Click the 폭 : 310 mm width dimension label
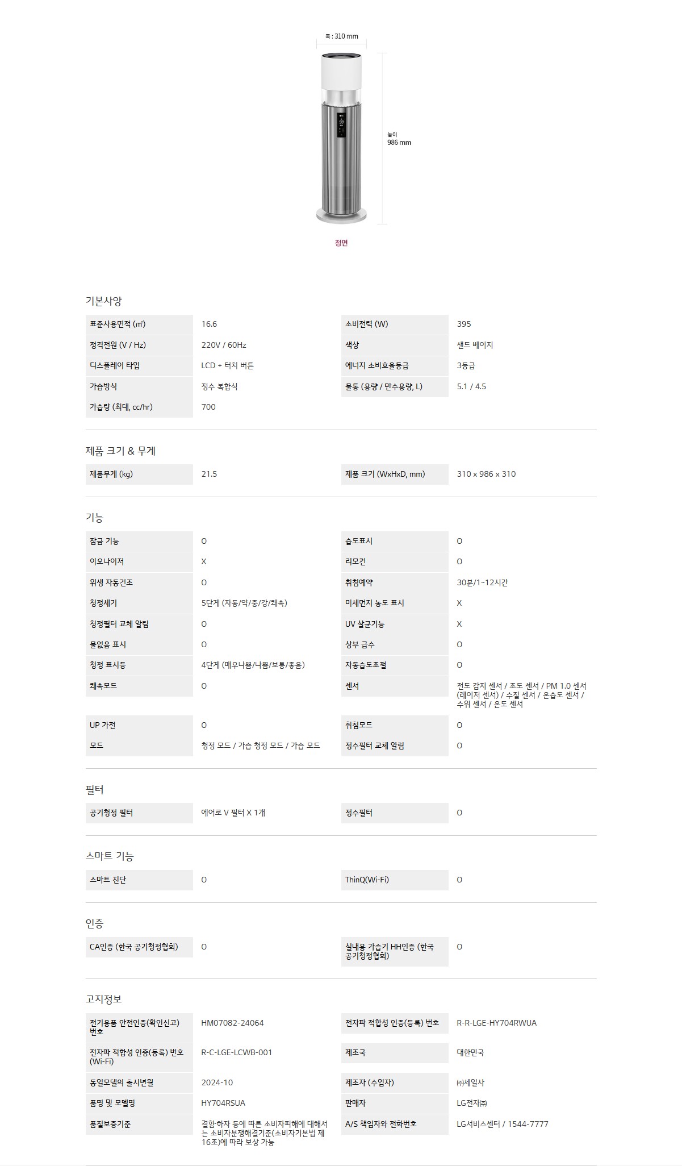This screenshot has width=682, height=1166. click(x=341, y=36)
